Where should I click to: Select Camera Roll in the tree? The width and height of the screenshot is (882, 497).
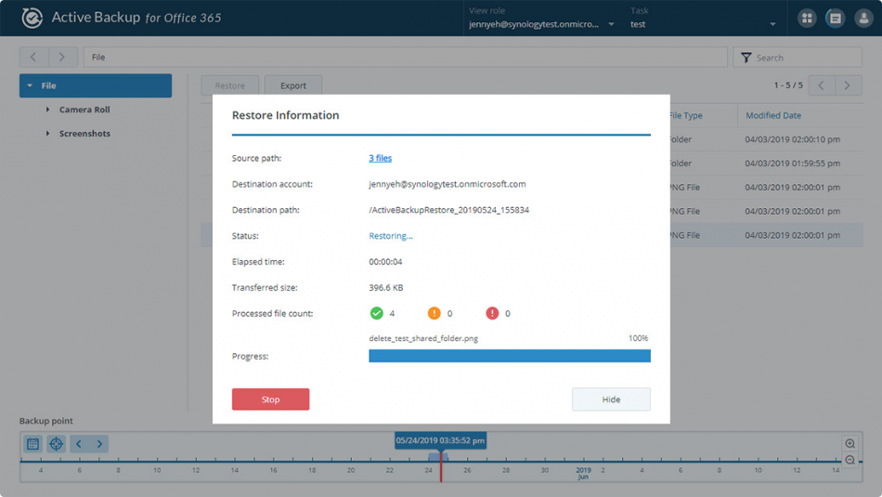(x=84, y=110)
